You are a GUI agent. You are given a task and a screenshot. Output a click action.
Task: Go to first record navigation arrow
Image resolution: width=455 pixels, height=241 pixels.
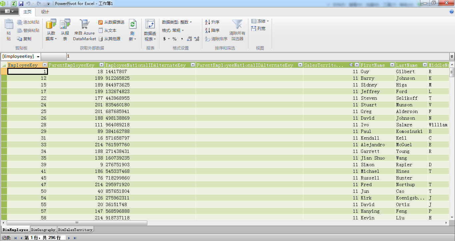15,238
